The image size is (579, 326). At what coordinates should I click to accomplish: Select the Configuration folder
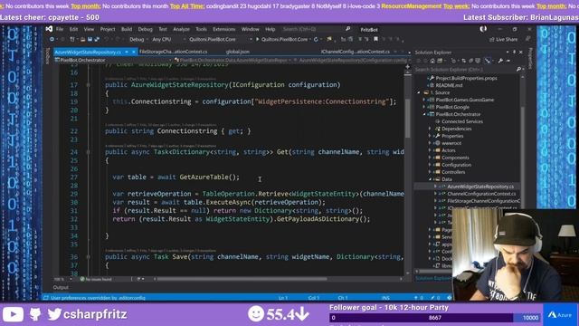[x=456, y=165]
